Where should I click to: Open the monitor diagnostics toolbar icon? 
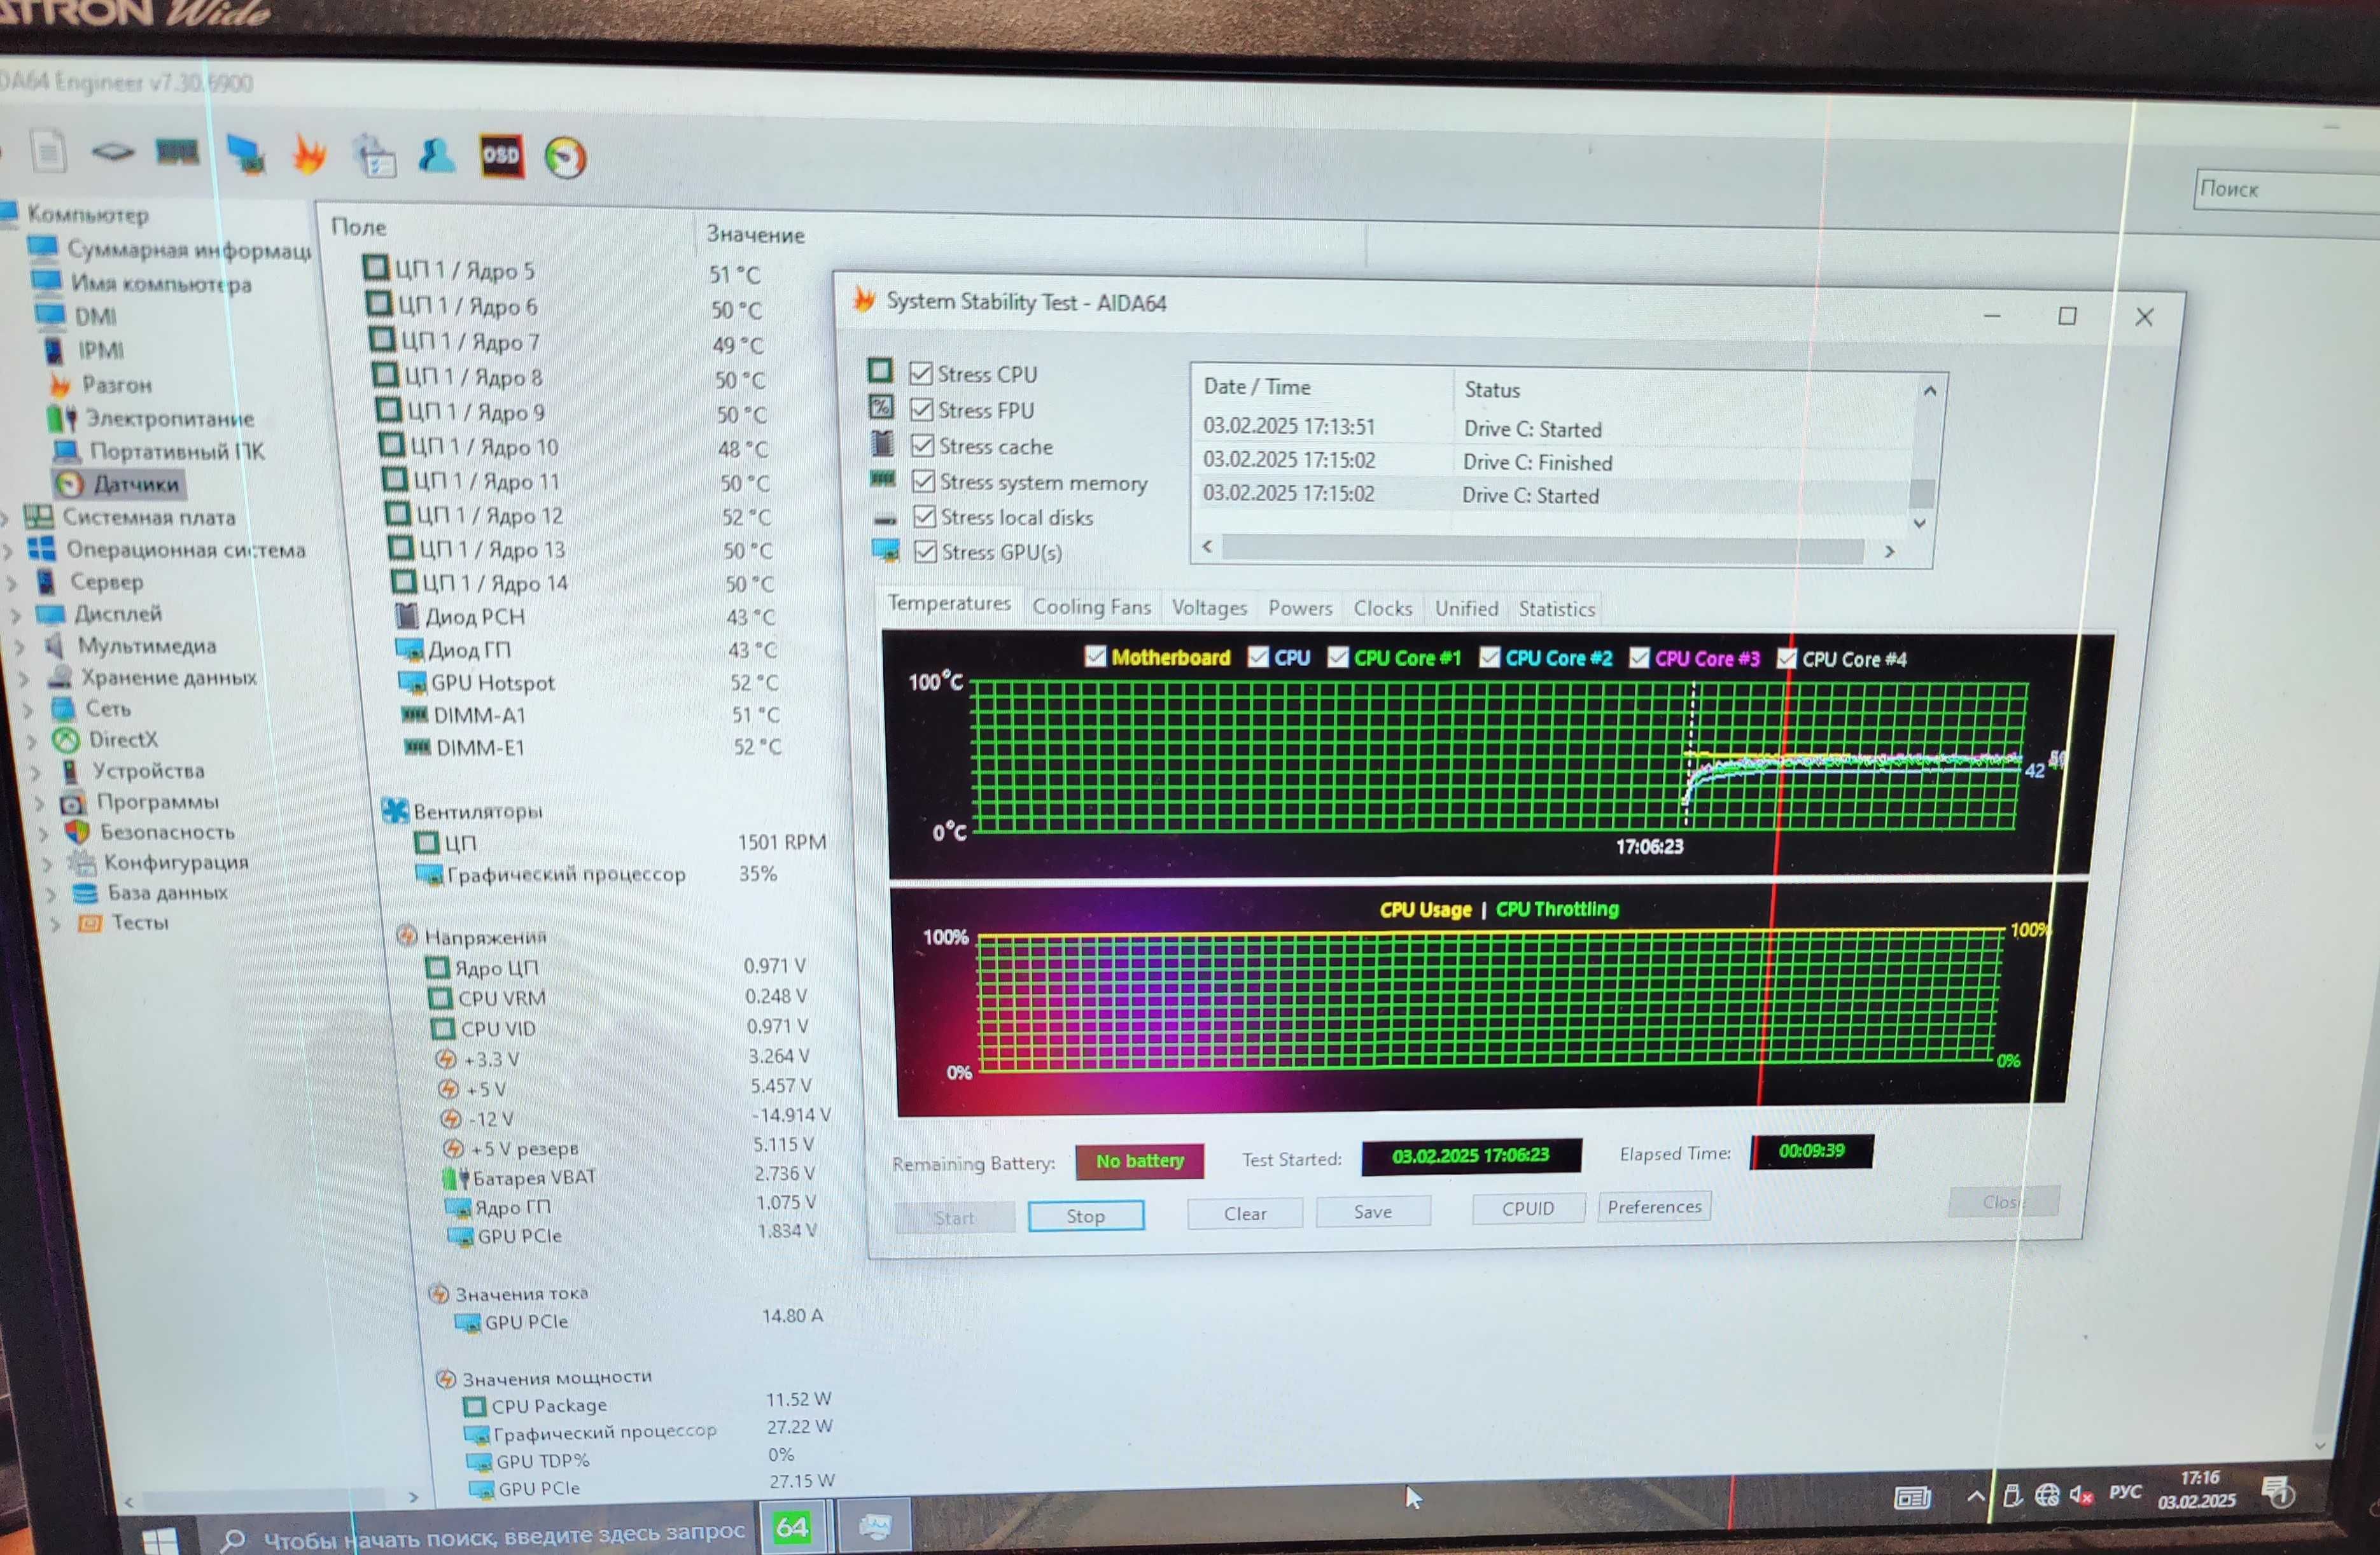(x=245, y=154)
